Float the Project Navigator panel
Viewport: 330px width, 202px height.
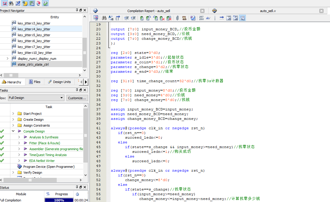click(x=81, y=10)
